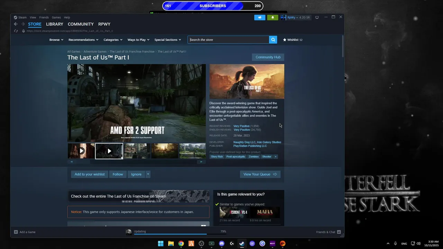443x249 pixels.
Task: Open Wishlist link with 12 items
Action: [x=293, y=40]
